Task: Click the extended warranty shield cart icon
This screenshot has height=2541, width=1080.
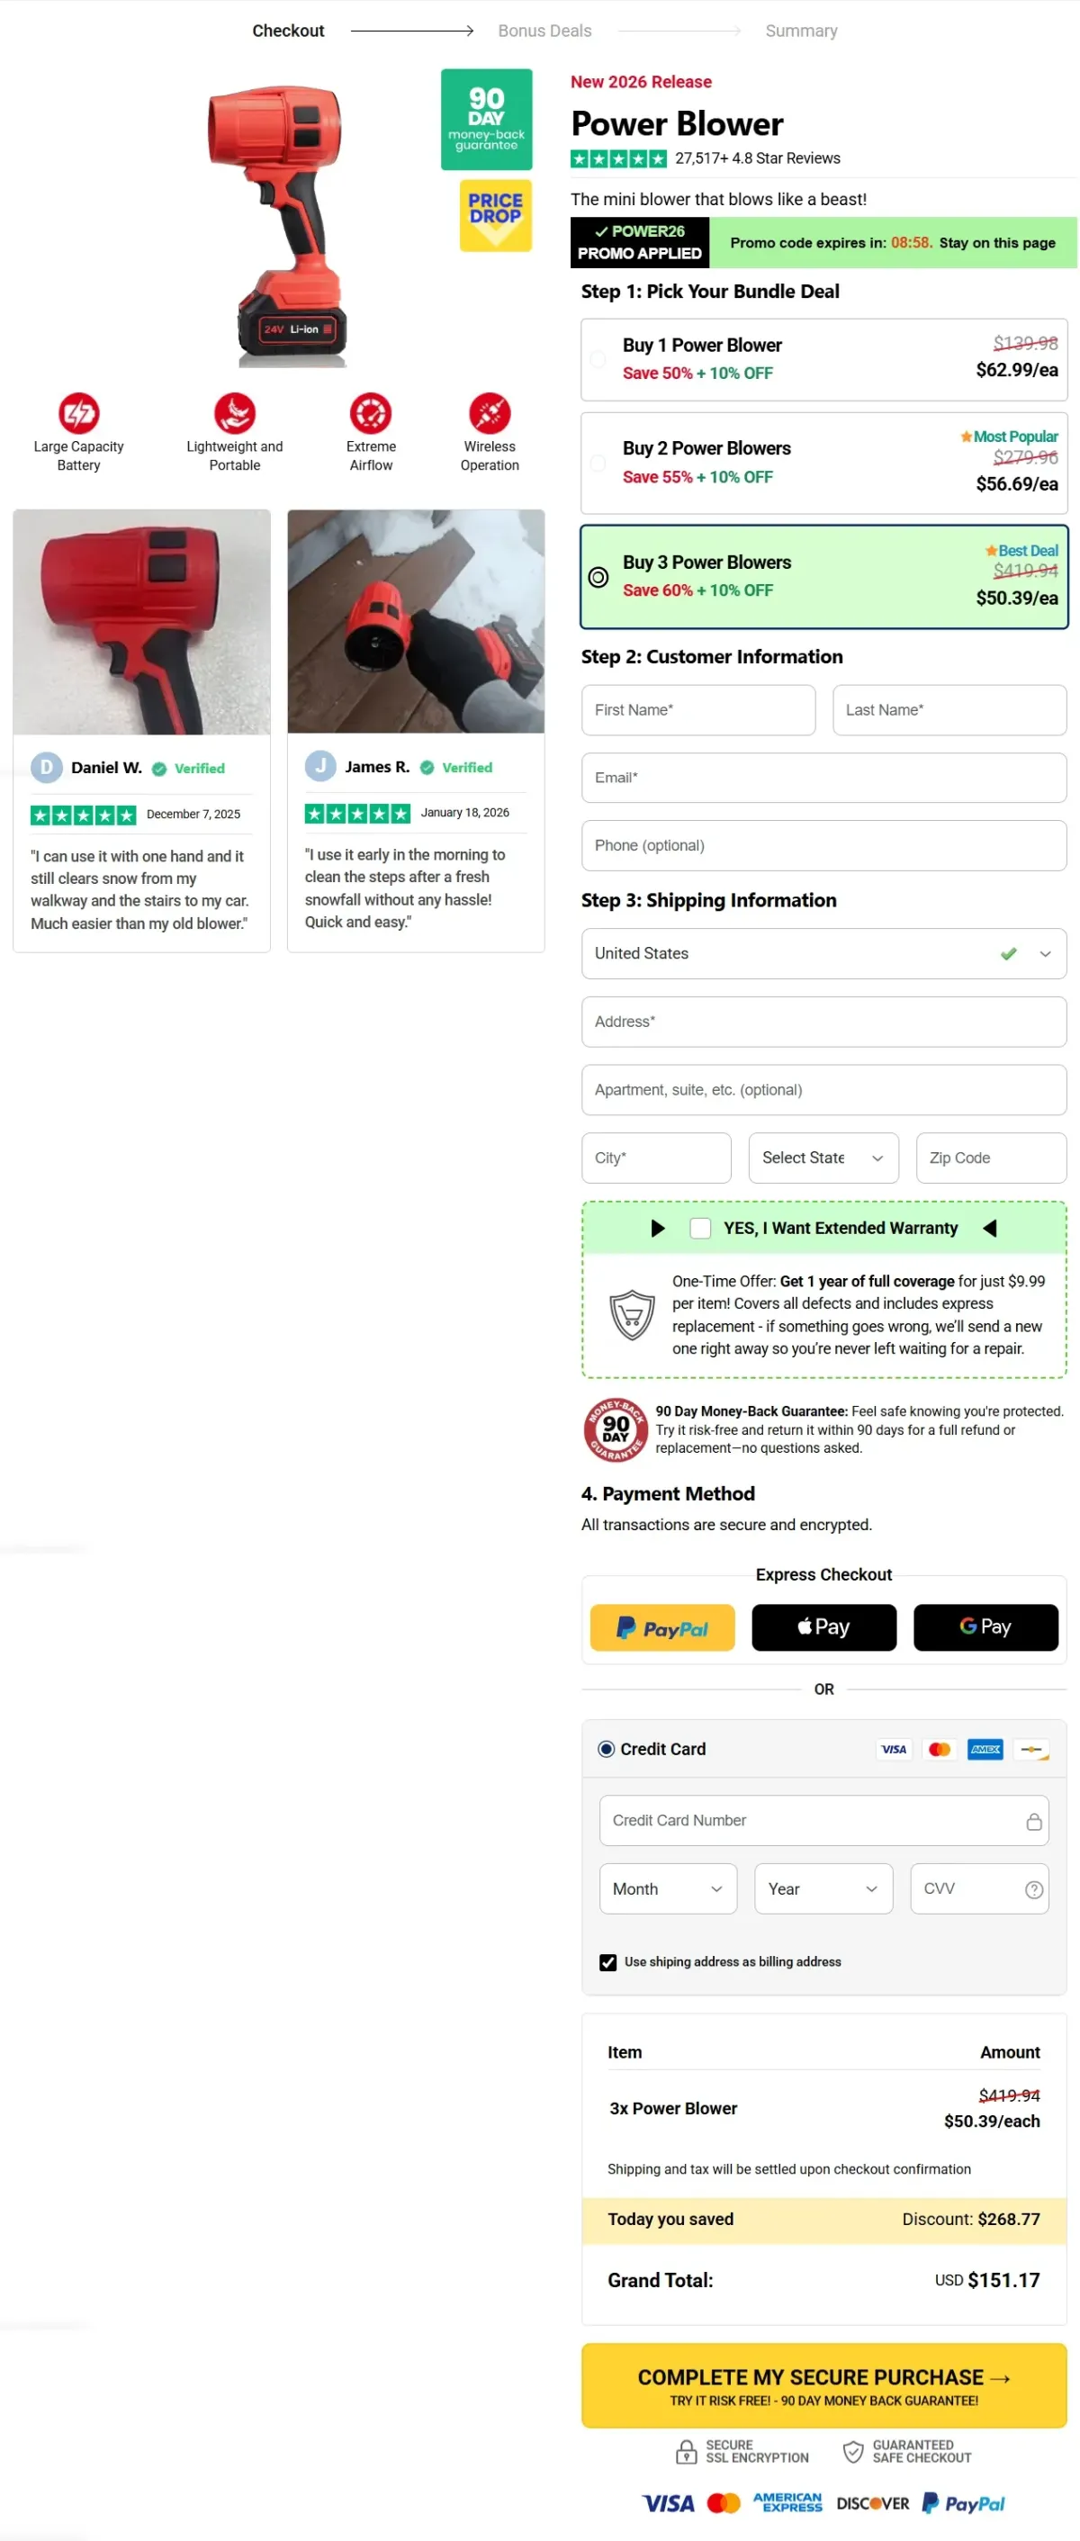Action: pos(632,1315)
